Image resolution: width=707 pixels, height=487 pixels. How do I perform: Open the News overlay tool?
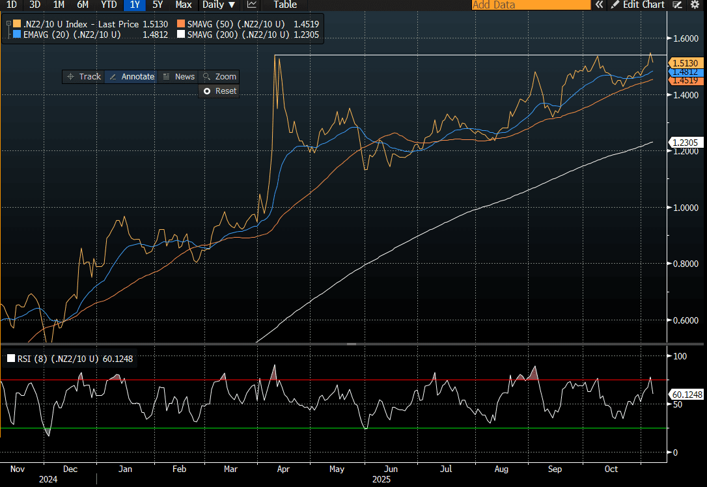178,76
